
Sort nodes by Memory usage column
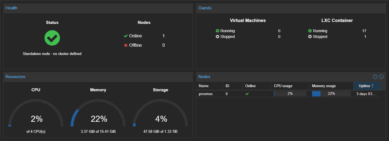coord(331,86)
